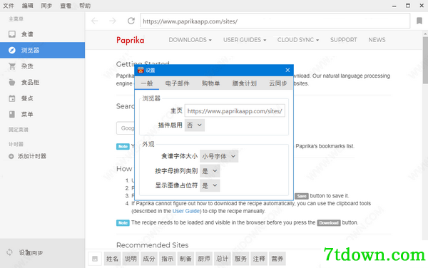Screen dimensions: 428x268
Task: Expand the DOWNLOADS menu on Paprika site
Action: pos(190,40)
